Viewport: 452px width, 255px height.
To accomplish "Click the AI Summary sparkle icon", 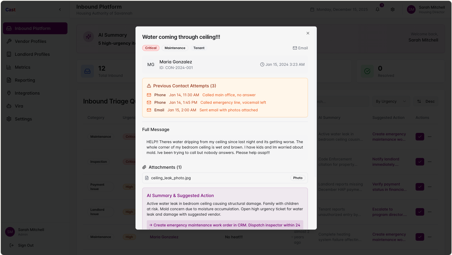I will coord(89,37).
